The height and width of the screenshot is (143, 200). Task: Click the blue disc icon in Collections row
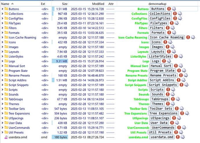(180, 14)
